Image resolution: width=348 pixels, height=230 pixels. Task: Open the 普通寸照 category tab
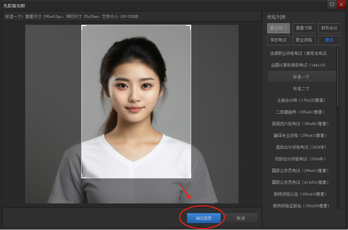click(x=304, y=28)
